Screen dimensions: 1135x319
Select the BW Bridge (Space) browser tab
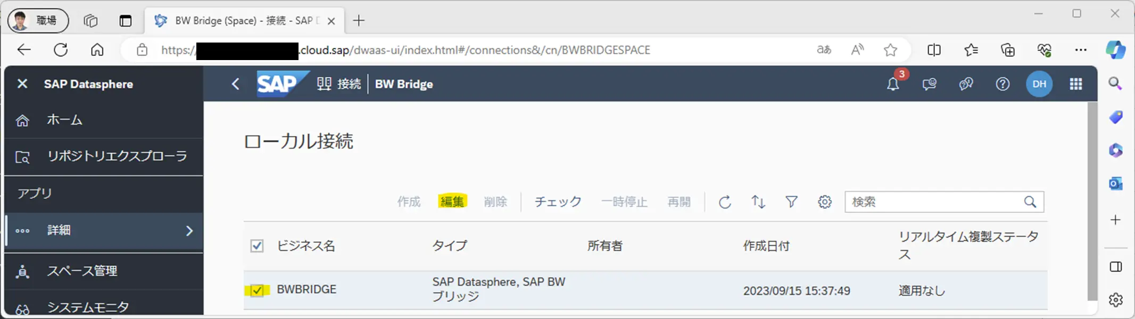(x=244, y=21)
